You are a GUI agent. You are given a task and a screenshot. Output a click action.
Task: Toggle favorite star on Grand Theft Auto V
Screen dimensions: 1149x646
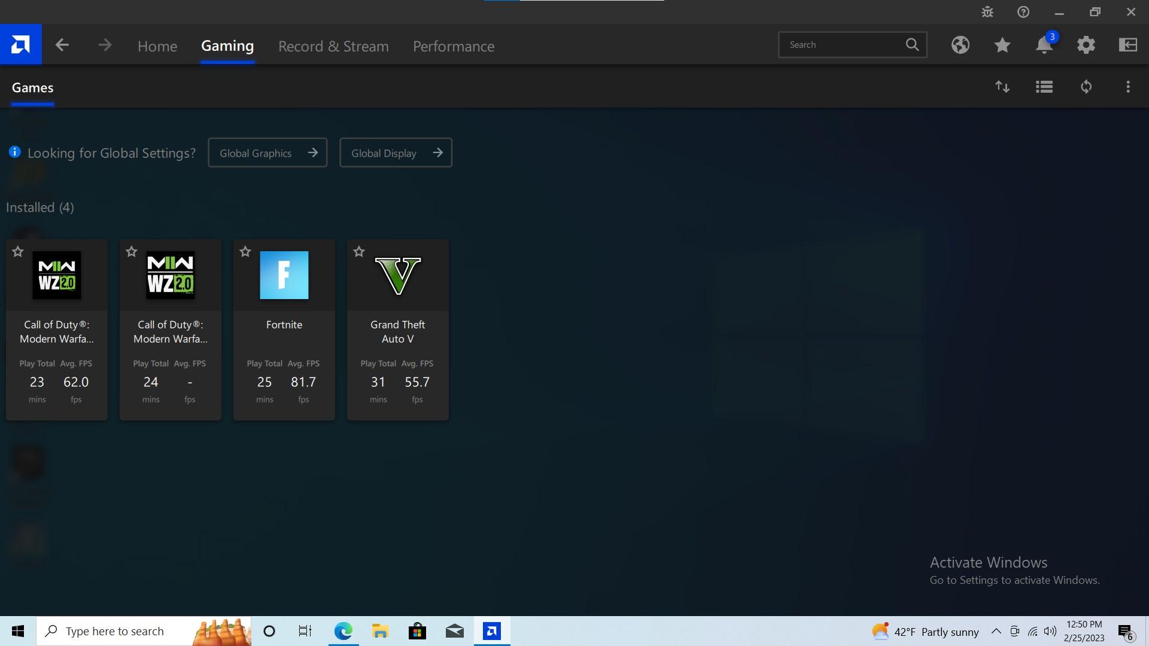click(x=359, y=252)
